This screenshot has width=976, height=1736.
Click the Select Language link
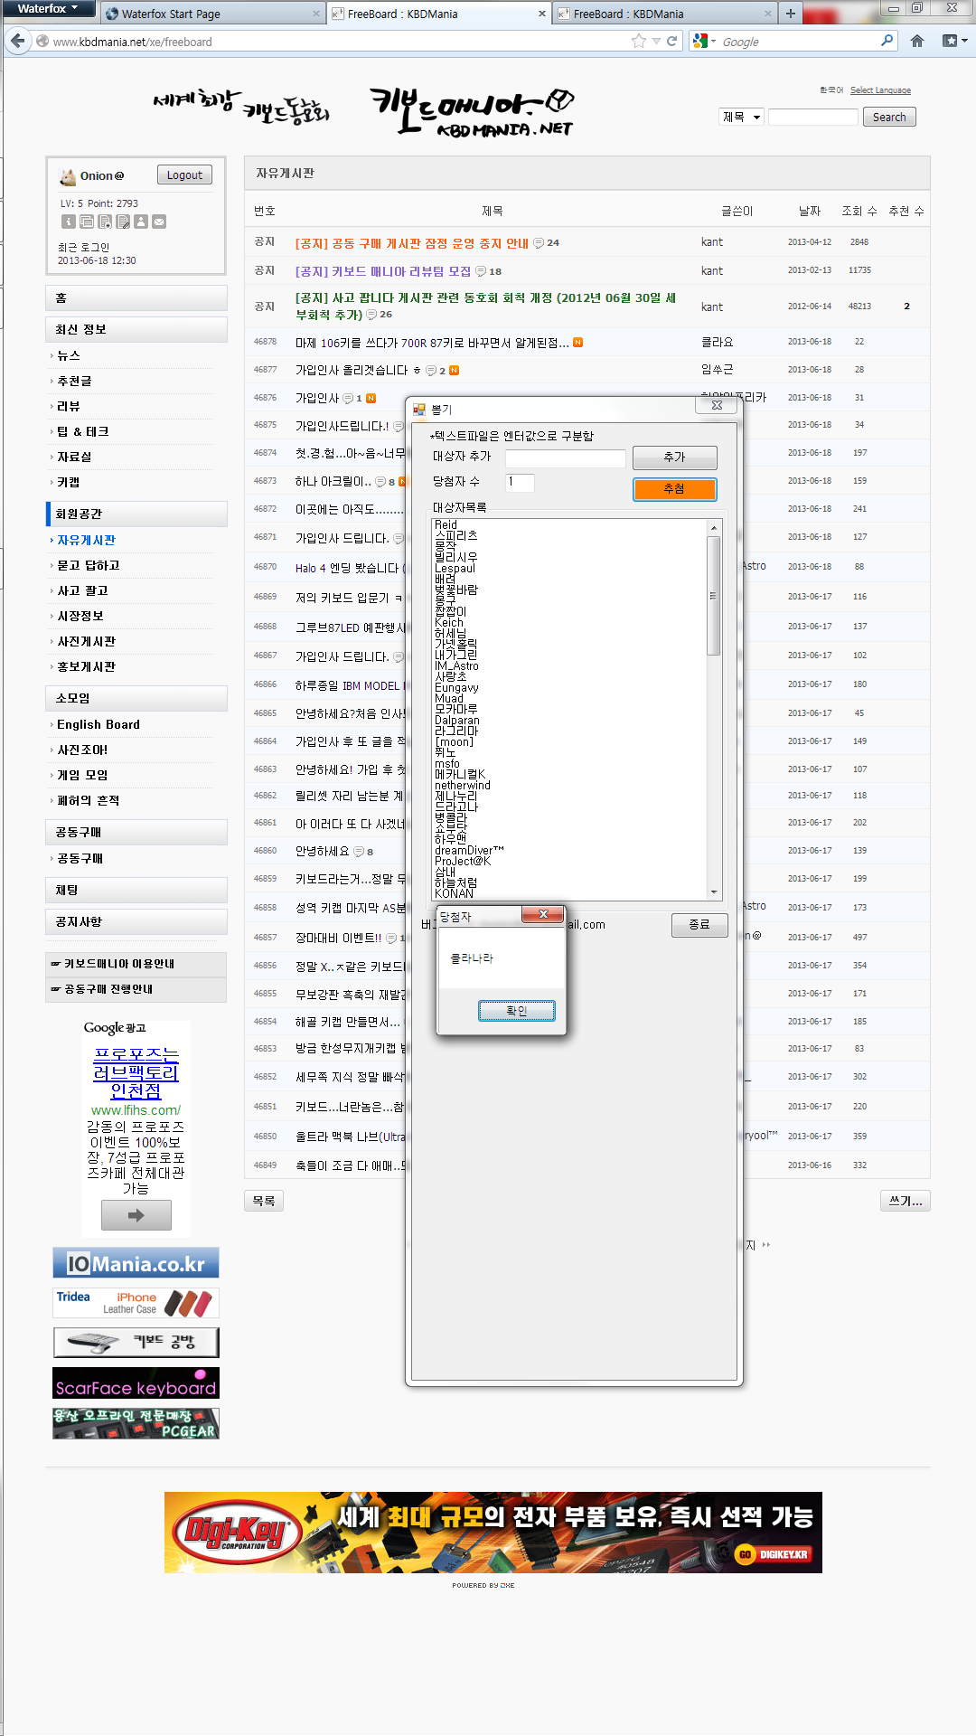click(x=880, y=90)
